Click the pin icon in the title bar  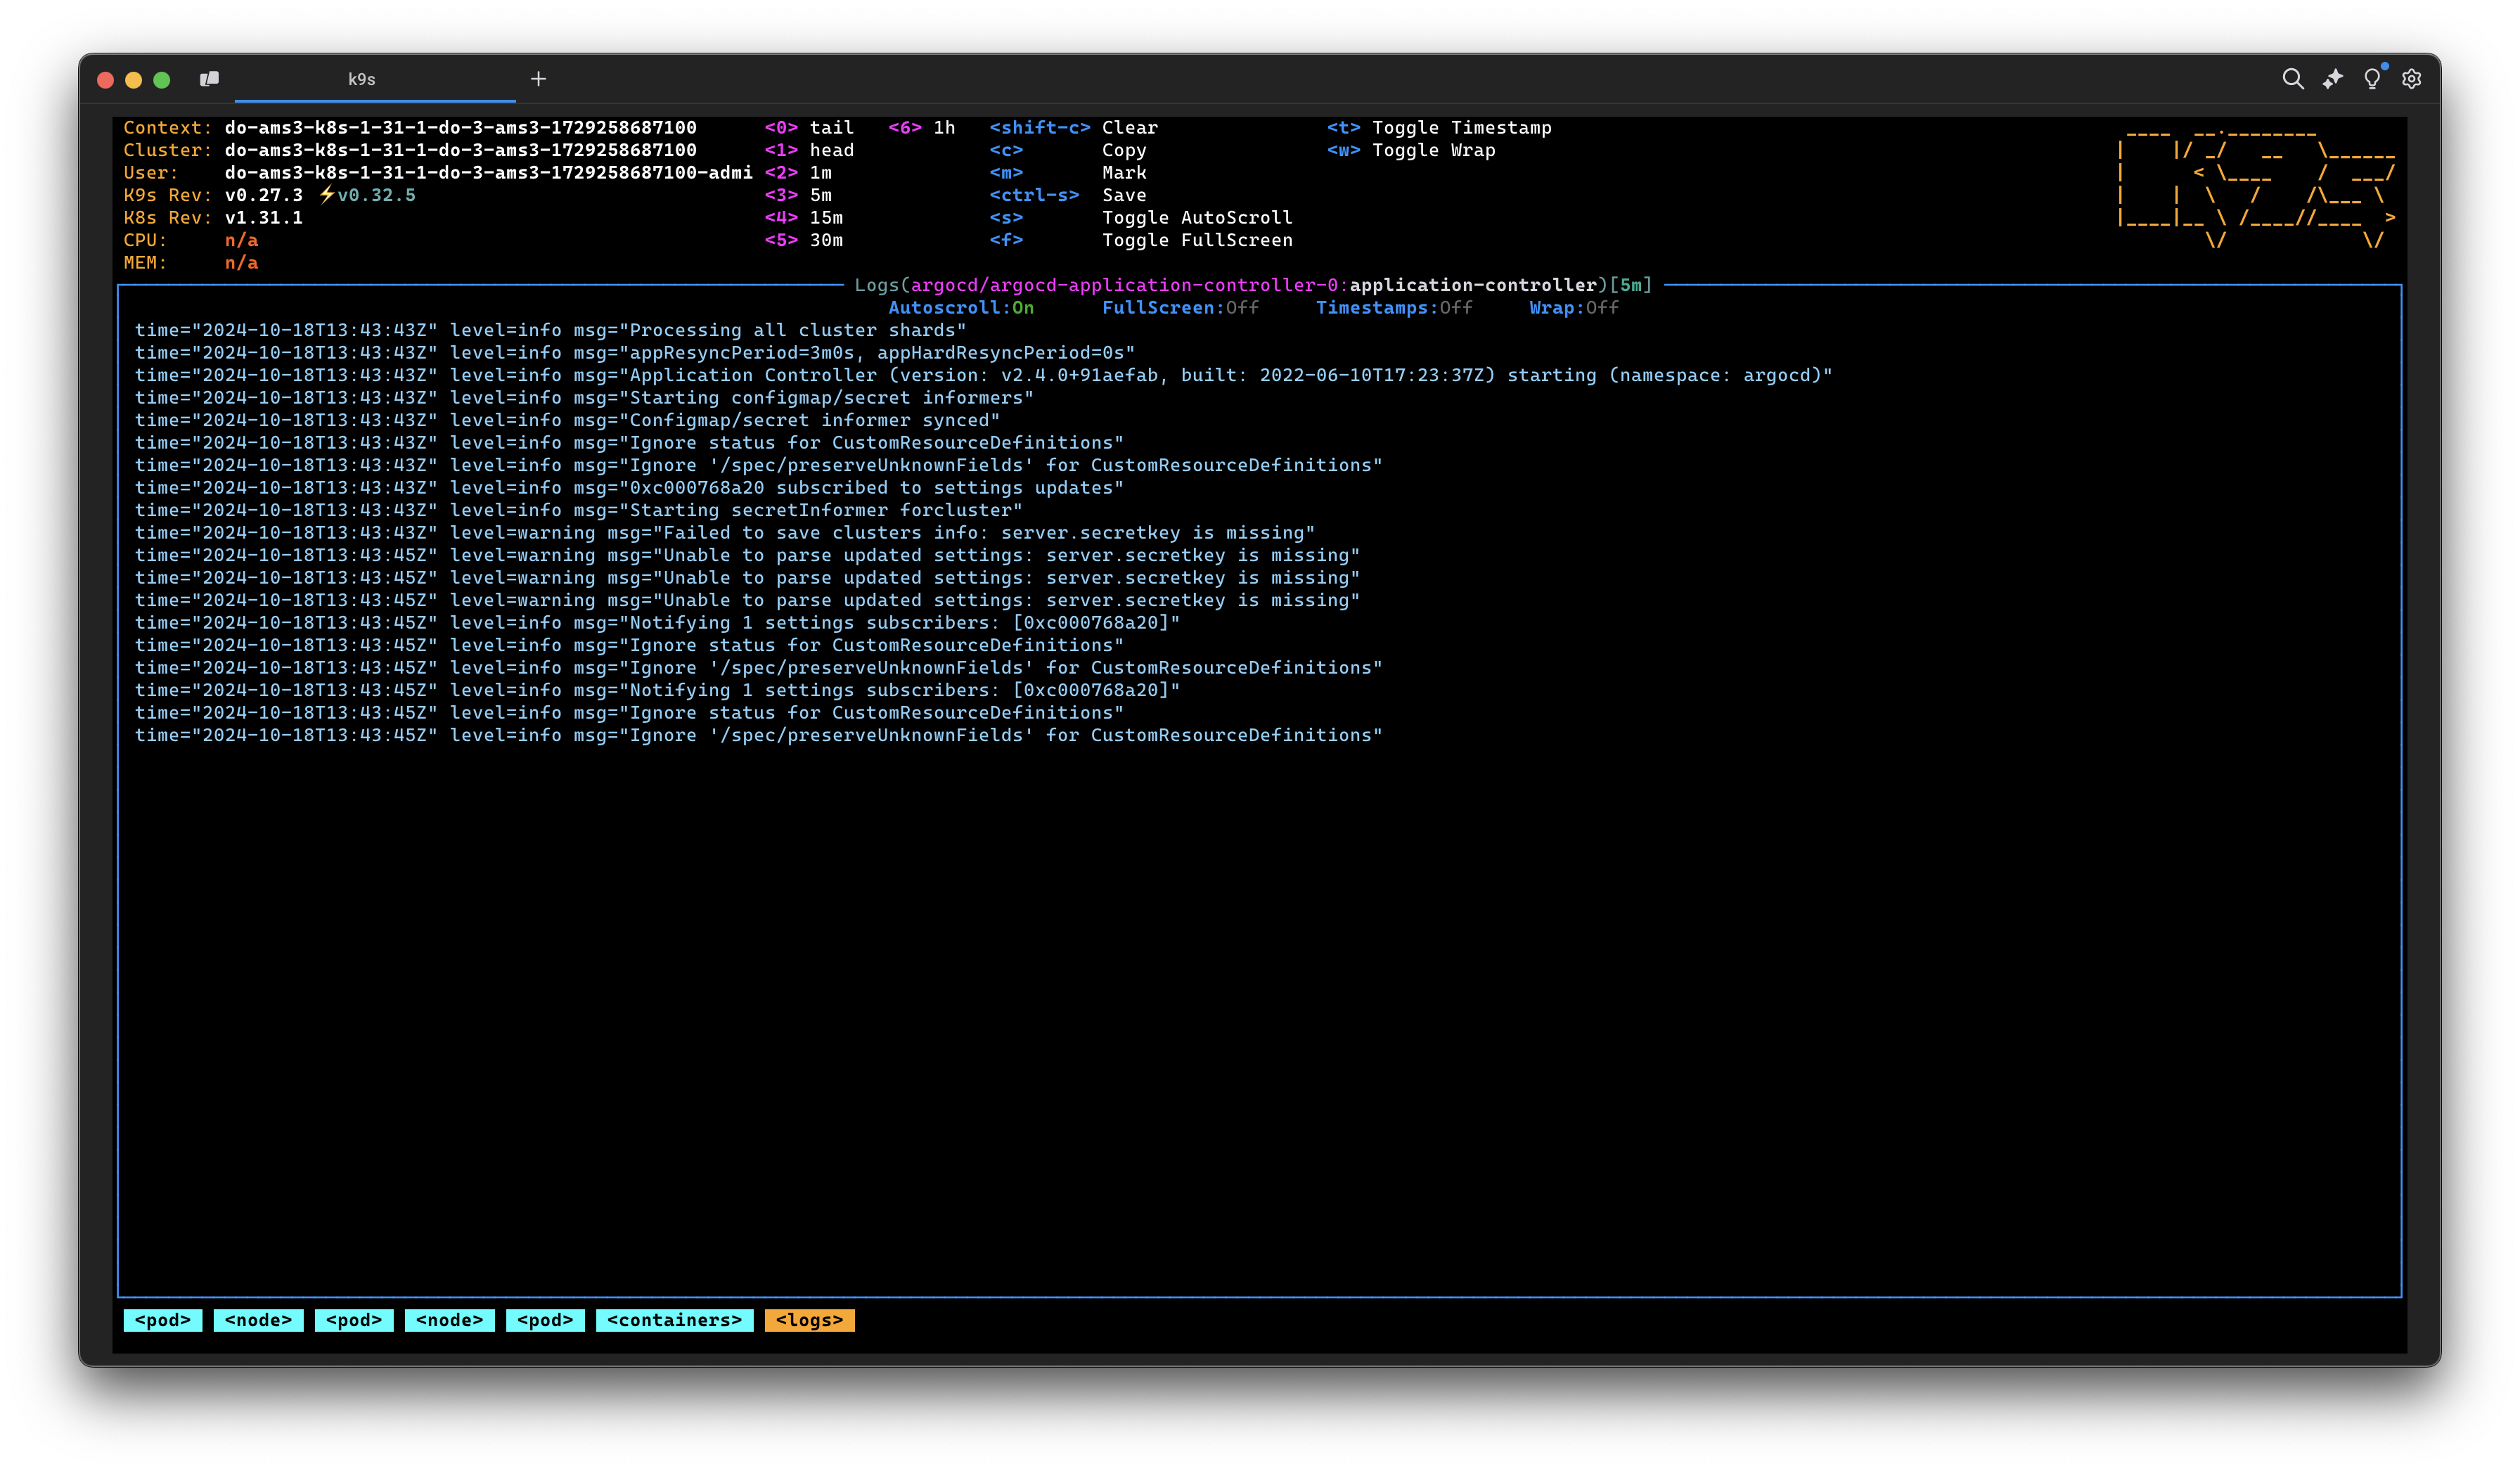click(2333, 79)
